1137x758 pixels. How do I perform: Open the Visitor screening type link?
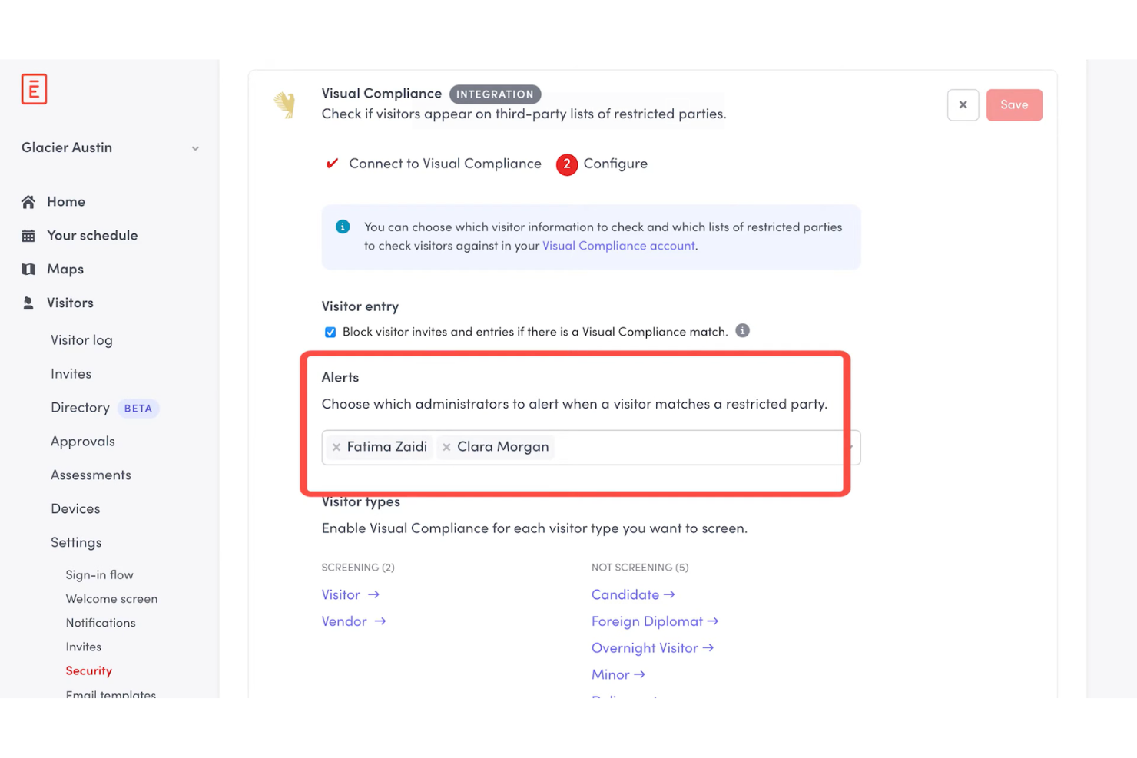(350, 595)
